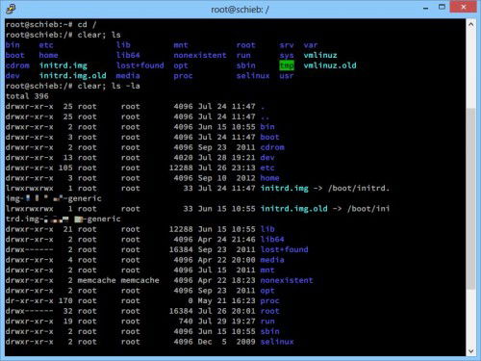Click the PuTTY icon in title bar

11,10
